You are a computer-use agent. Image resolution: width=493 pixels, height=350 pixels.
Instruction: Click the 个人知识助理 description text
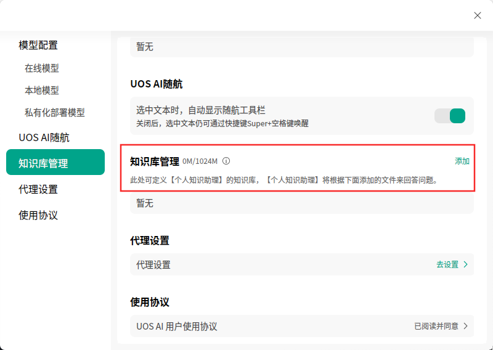(284, 180)
